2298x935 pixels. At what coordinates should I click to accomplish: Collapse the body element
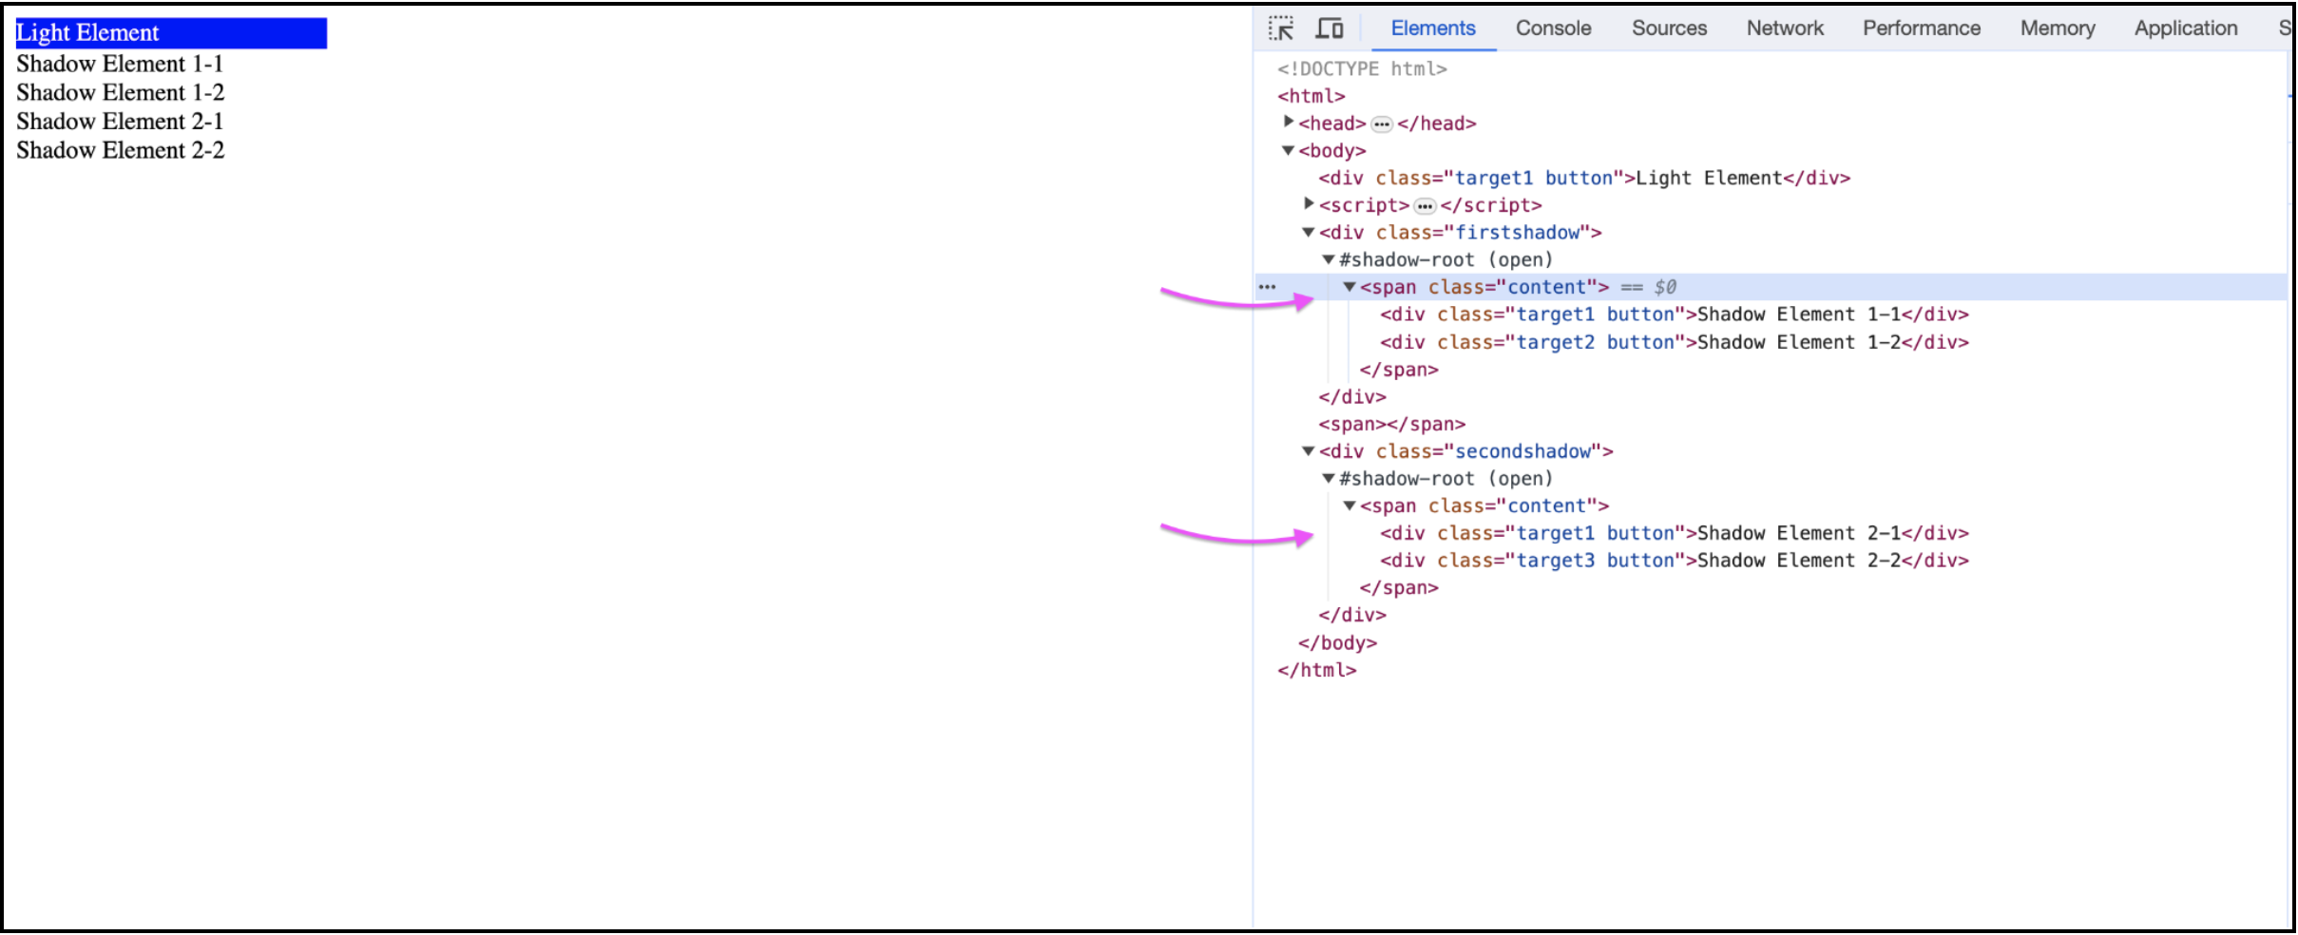click(1289, 151)
